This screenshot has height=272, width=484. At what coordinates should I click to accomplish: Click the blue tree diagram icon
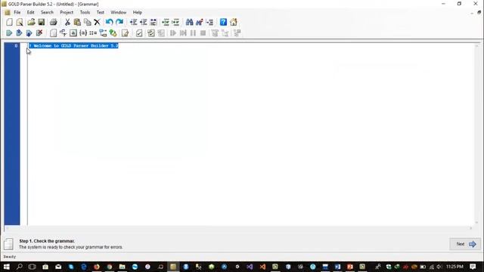tap(103, 33)
